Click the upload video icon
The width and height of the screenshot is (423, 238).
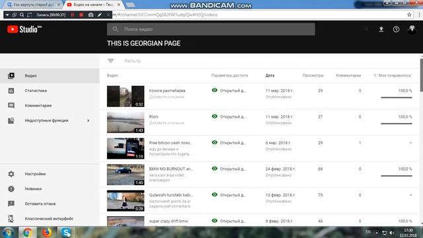point(381,29)
